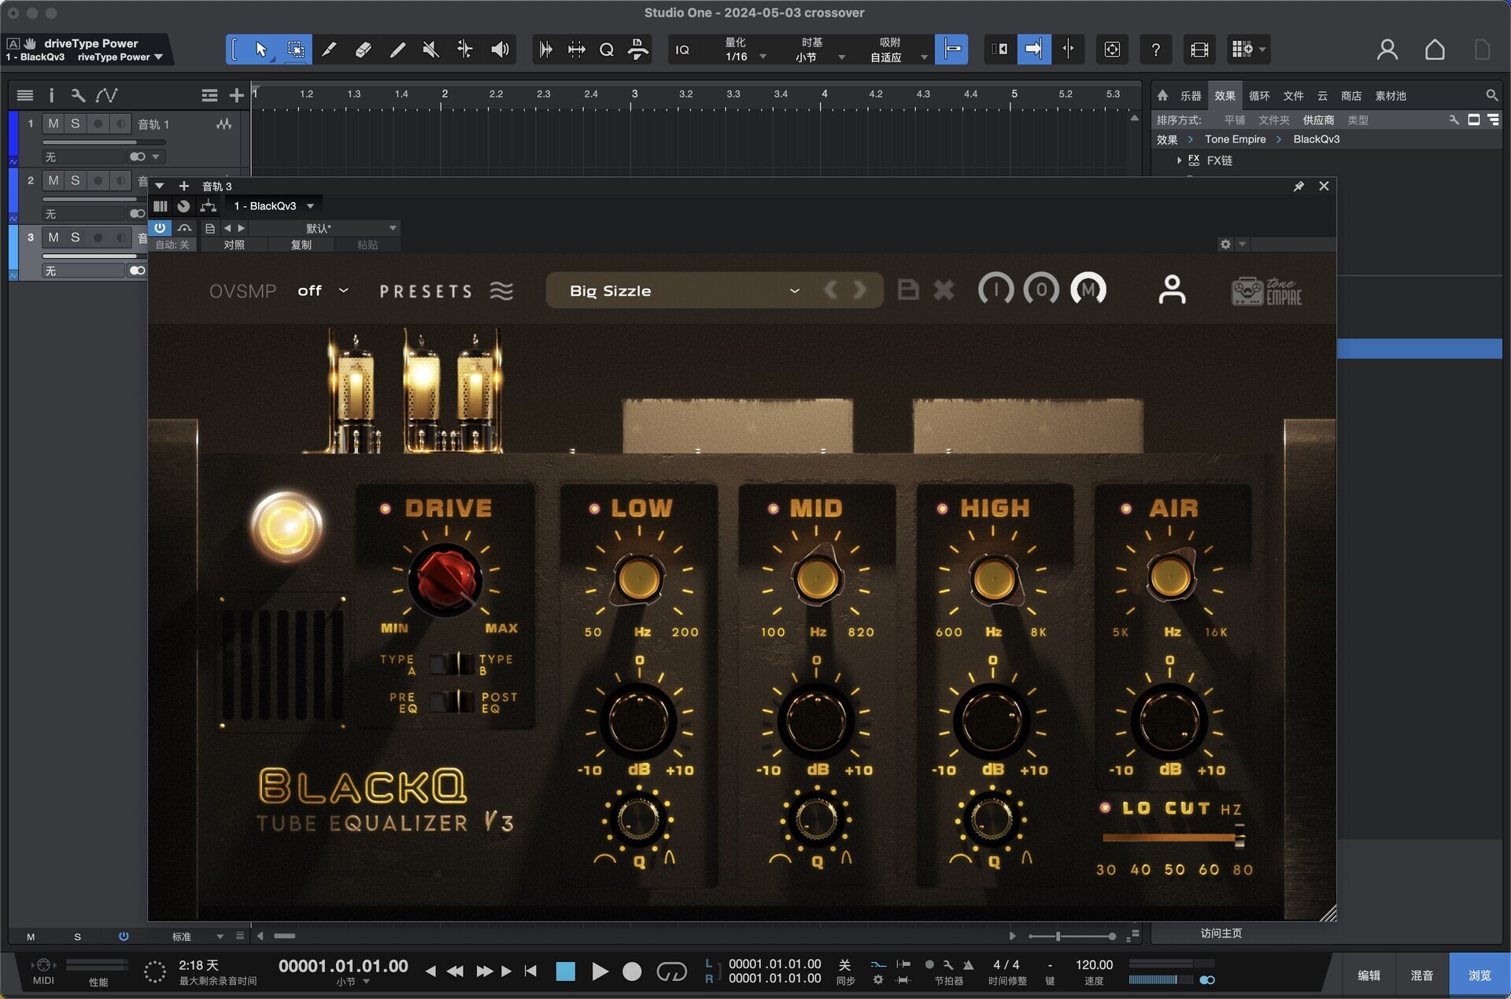Image resolution: width=1511 pixels, height=999 pixels.
Task: Open the Big Sizzle preset dropdown
Action: pyautogui.click(x=715, y=290)
